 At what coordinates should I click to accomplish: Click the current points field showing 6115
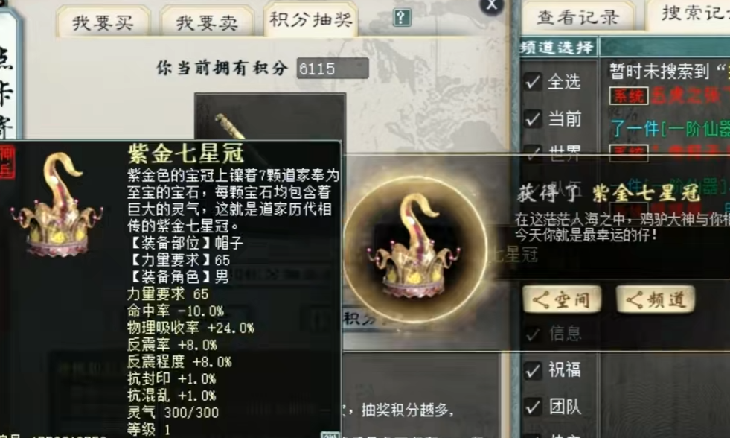click(x=333, y=69)
